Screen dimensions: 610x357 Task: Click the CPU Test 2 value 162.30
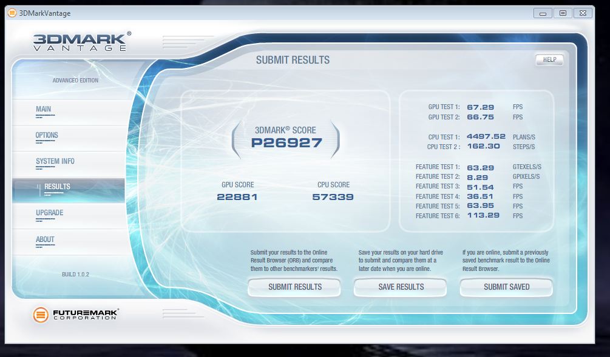(x=483, y=146)
